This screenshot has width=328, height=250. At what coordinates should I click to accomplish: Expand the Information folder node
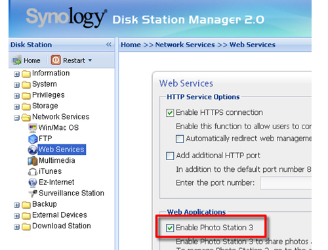click(x=16, y=74)
